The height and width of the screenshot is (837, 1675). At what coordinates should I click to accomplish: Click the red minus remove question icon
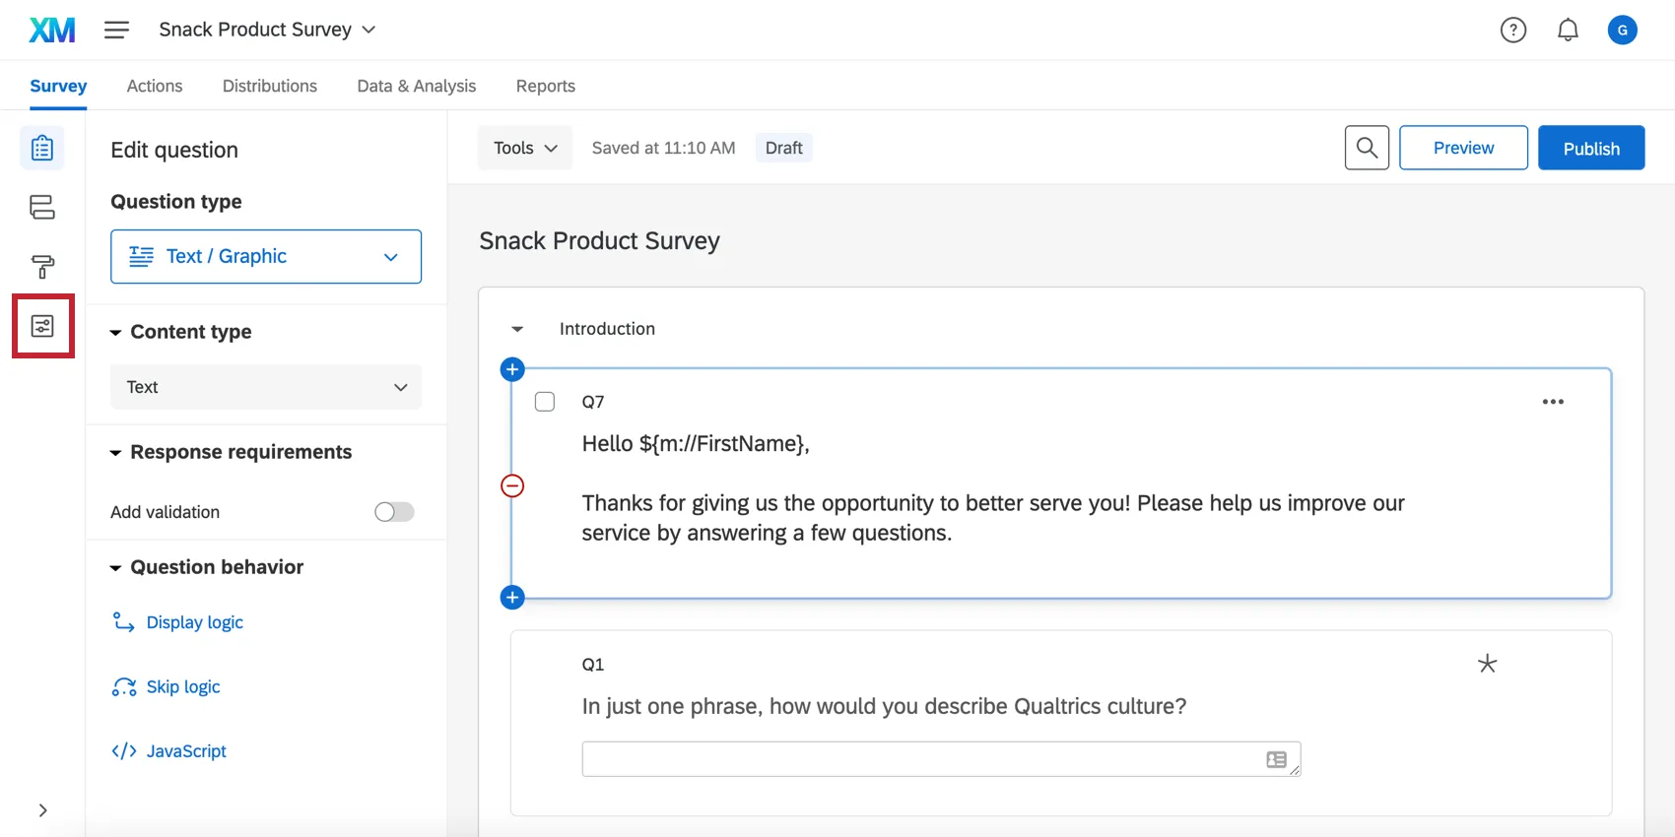(x=512, y=485)
